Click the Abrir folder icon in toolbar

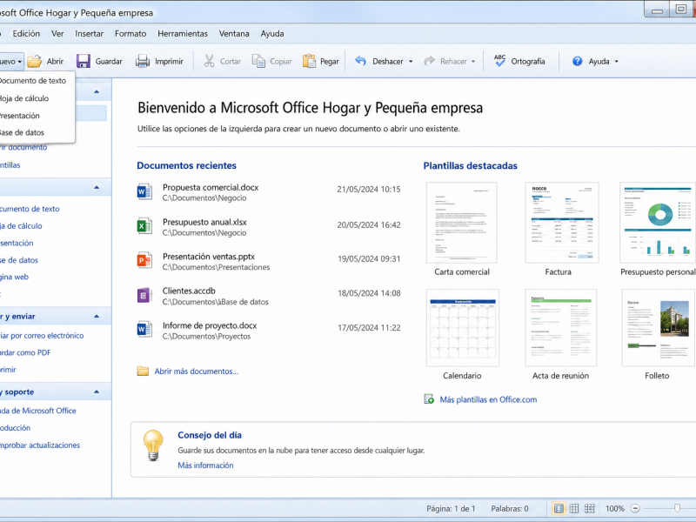35,61
